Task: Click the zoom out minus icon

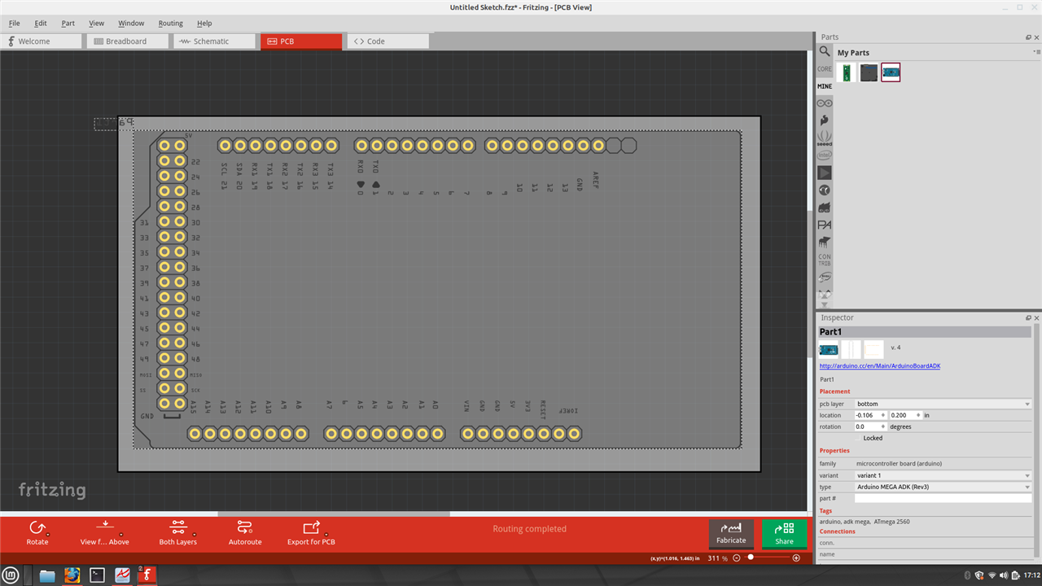Action: click(x=737, y=558)
